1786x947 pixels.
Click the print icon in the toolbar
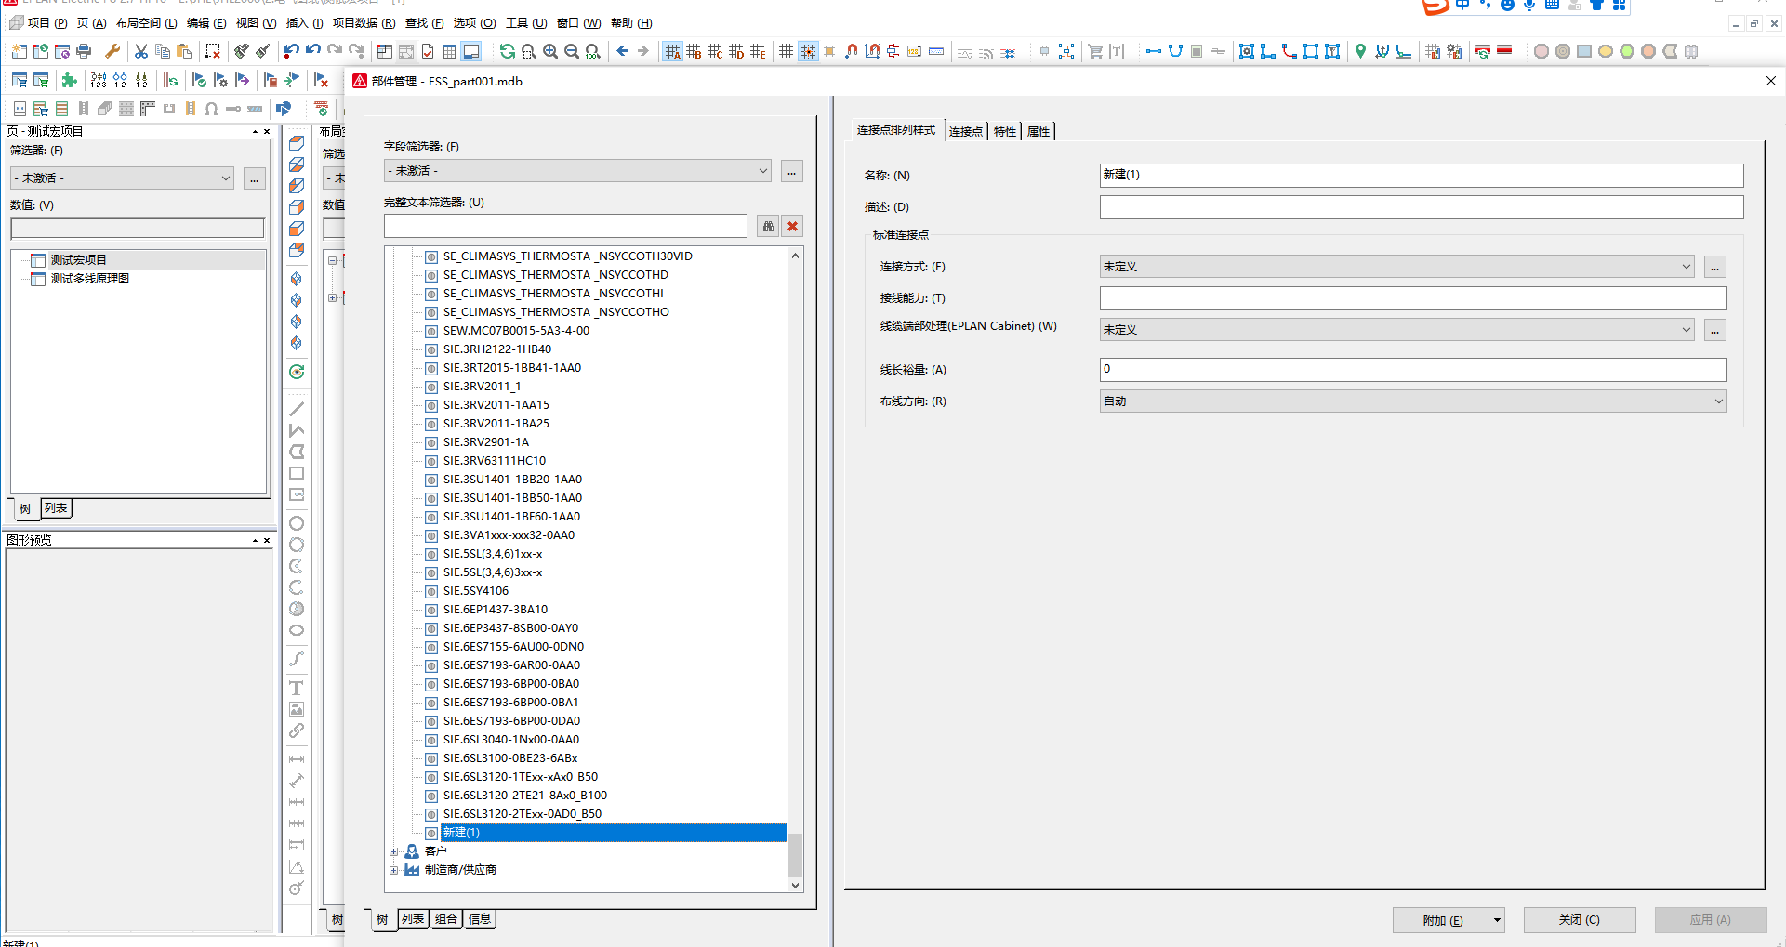(84, 51)
